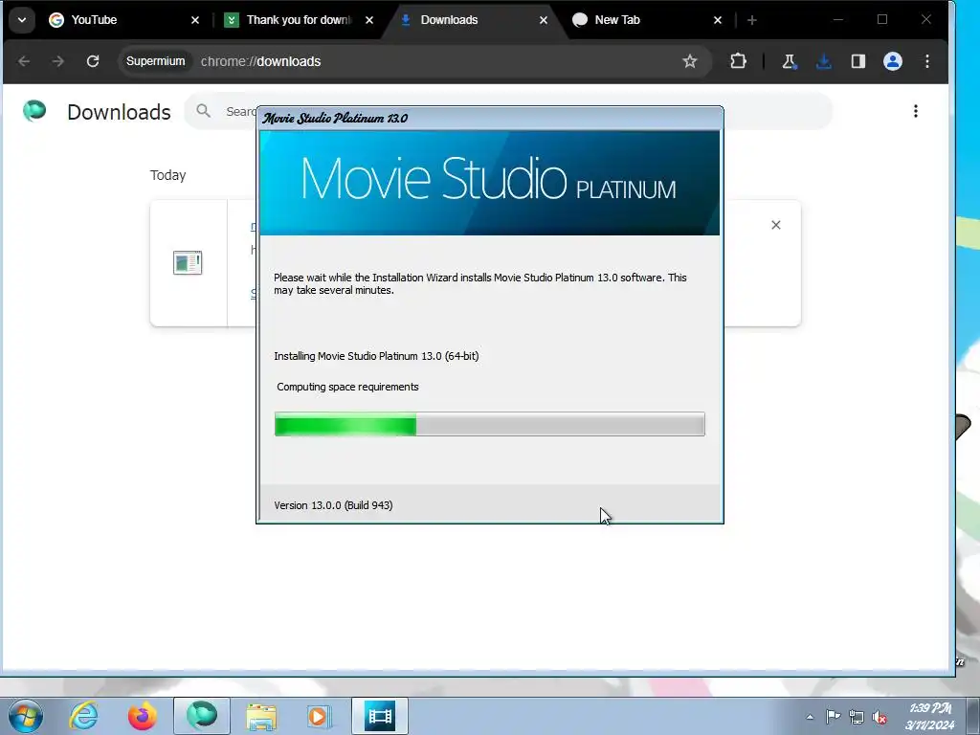Open the Windows Start menu orb
Image resolution: width=980 pixels, height=735 pixels.
click(26, 716)
